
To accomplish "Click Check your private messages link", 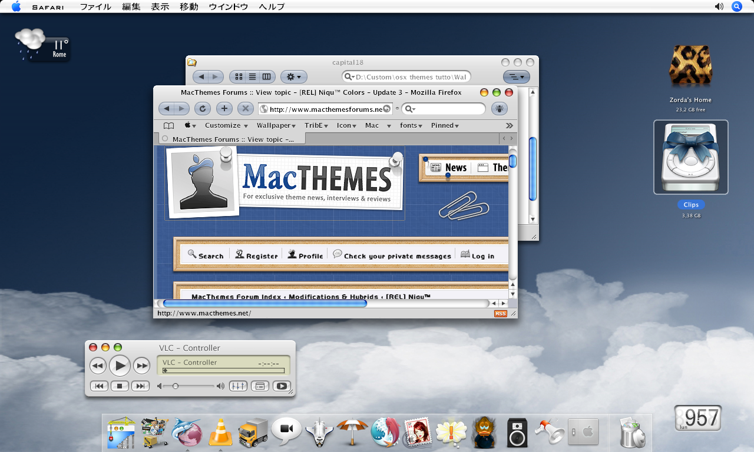I will (392, 255).
